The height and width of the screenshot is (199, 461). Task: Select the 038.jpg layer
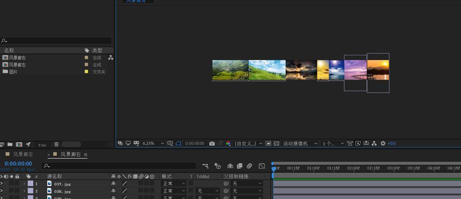(62, 192)
